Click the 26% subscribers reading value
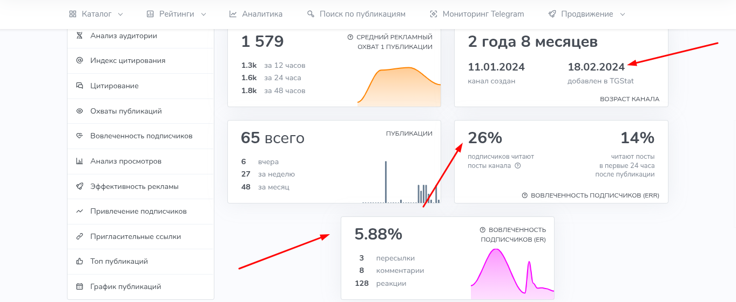736x302 pixels. point(485,138)
